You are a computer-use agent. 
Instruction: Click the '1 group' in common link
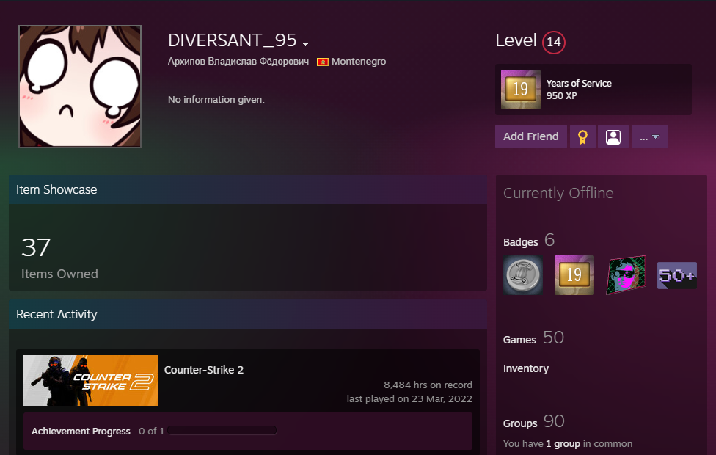563,443
